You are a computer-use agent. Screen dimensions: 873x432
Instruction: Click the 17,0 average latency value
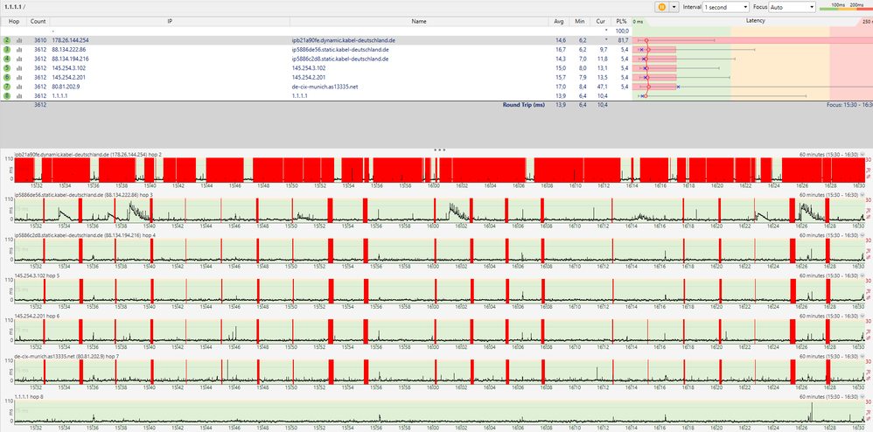click(x=561, y=87)
